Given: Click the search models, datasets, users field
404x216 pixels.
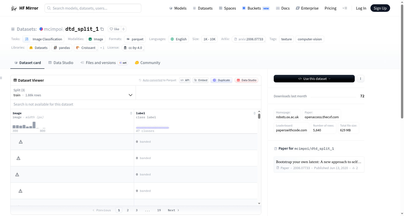Looking at the screenshot, I should tap(93, 8).
